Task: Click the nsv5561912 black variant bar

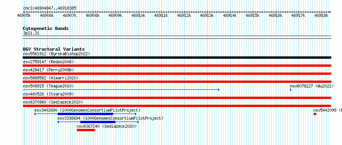Action: 177,58
